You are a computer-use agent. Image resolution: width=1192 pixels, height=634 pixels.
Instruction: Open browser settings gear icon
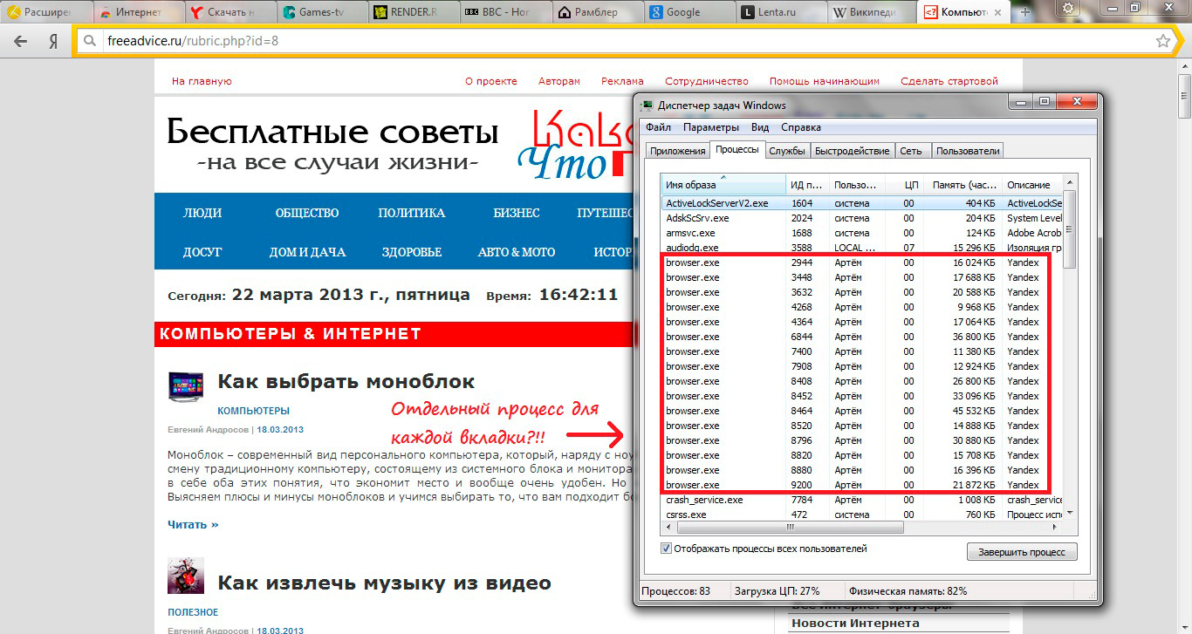[1068, 7]
